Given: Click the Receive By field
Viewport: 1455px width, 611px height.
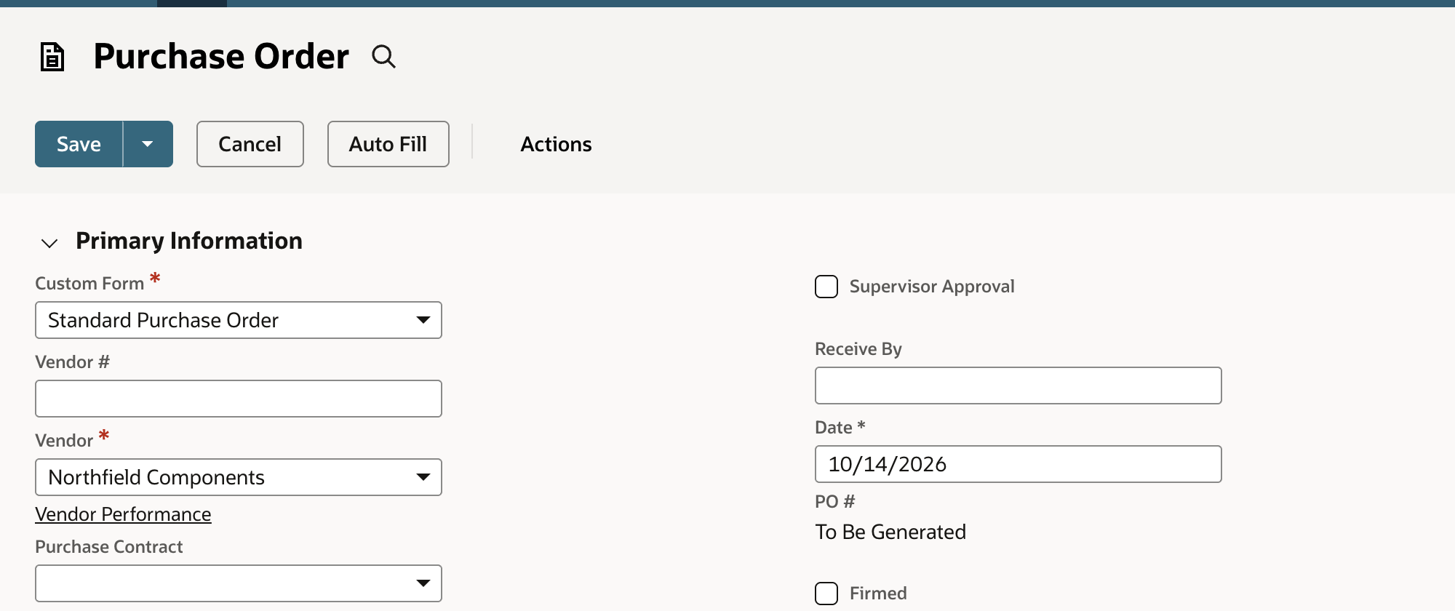Looking at the screenshot, I should [x=1018, y=386].
